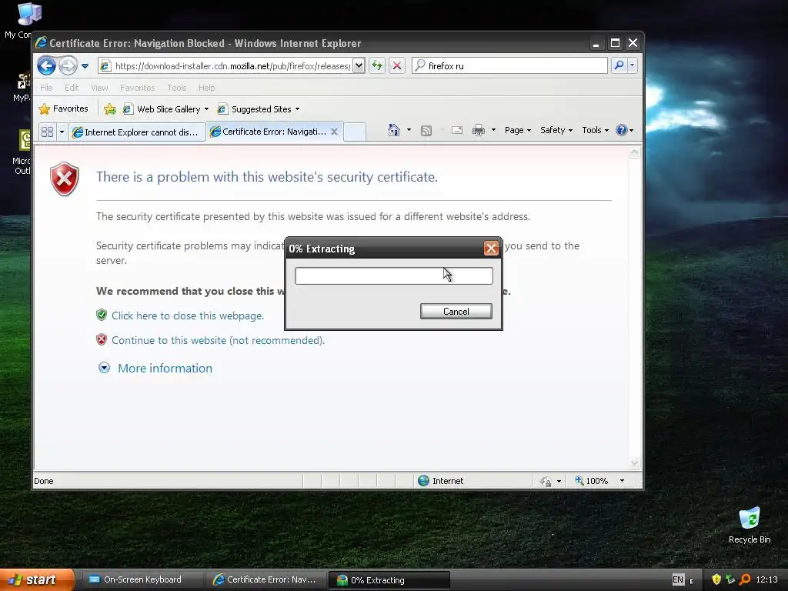Viewport: 788px width, 591px height.
Task: Open the search provider dropdown arrow
Action: [x=633, y=65]
